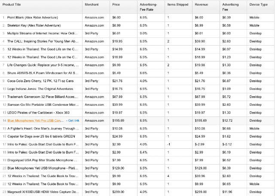The image size is (275, 196).
Task: Click Magewell XI100DUSB HDMI Video Capture title
Action: [x=43, y=192]
